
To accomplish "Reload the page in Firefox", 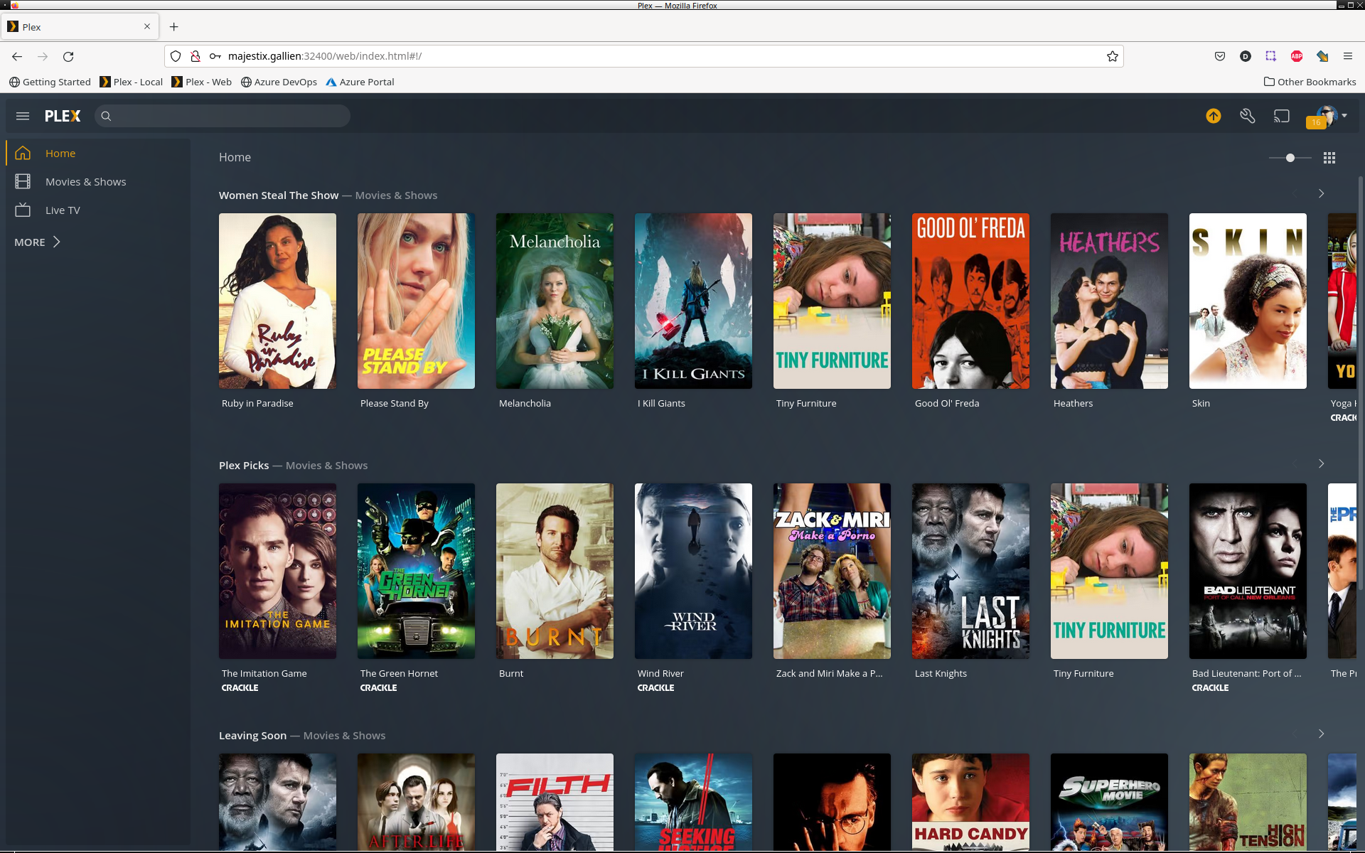I will click(x=68, y=56).
